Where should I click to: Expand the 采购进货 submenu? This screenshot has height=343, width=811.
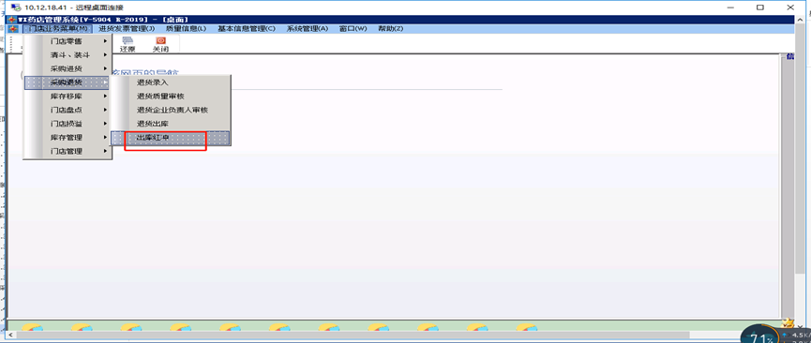tap(68, 68)
